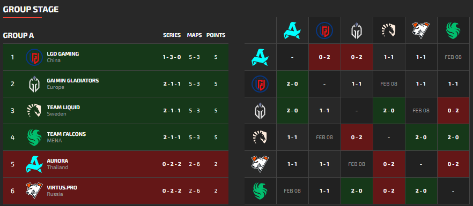Click Aurora cyan logo in standings row
Viewport: 473px width, 206px height.
(34, 164)
